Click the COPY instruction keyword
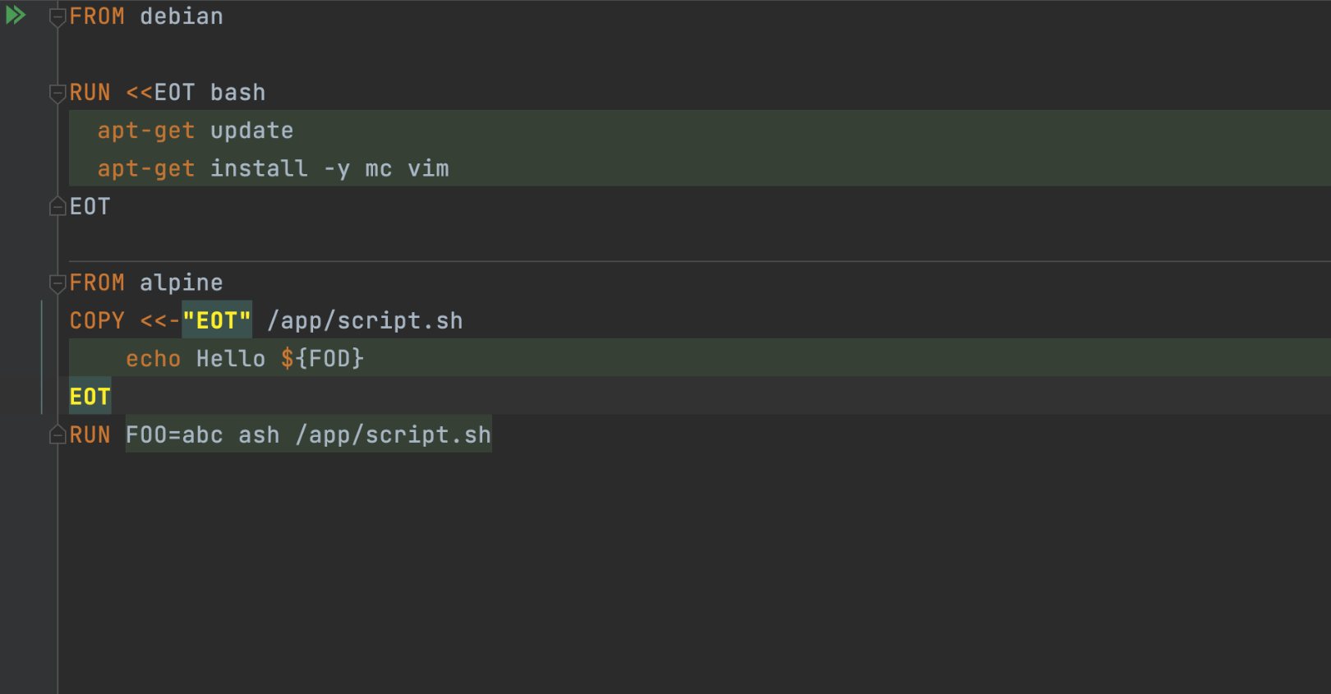1331x694 pixels. coord(97,321)
